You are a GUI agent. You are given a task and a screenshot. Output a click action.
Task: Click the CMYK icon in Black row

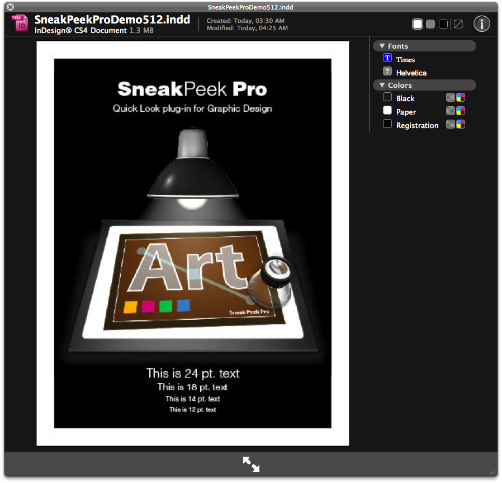tap(461, 97)
